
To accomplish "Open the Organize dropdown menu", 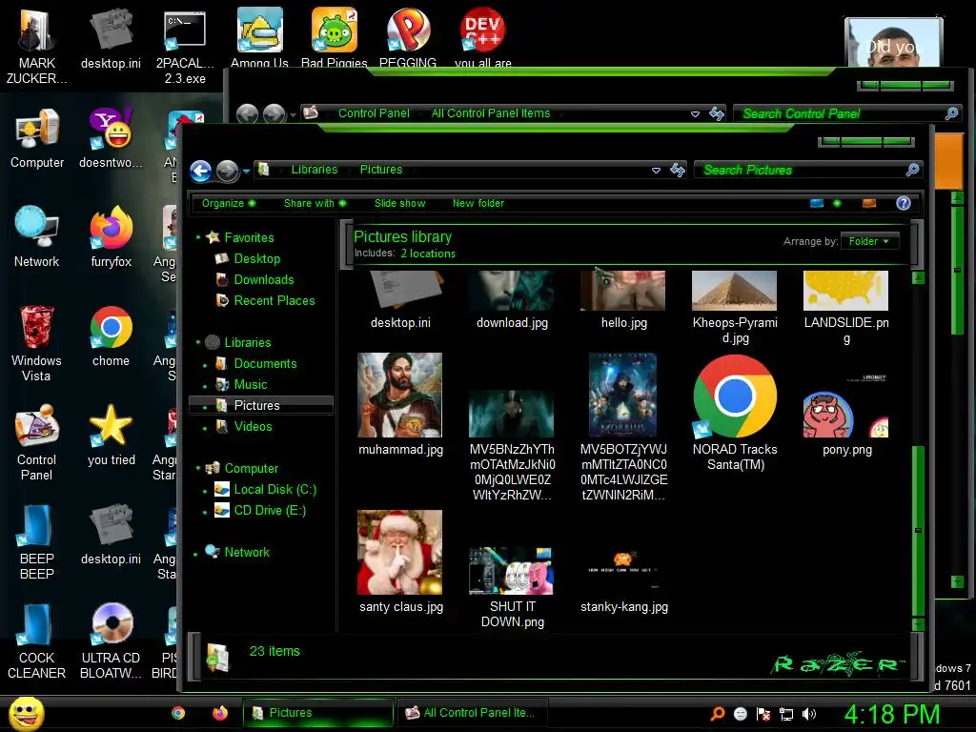I will click(229, 203).
